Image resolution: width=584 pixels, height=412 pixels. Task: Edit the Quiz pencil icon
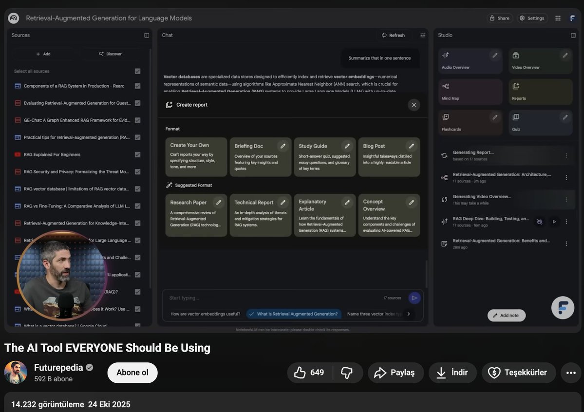(x=565, y=117)
